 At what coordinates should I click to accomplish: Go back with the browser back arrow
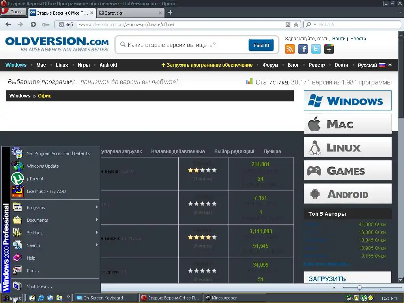[8, 24]
